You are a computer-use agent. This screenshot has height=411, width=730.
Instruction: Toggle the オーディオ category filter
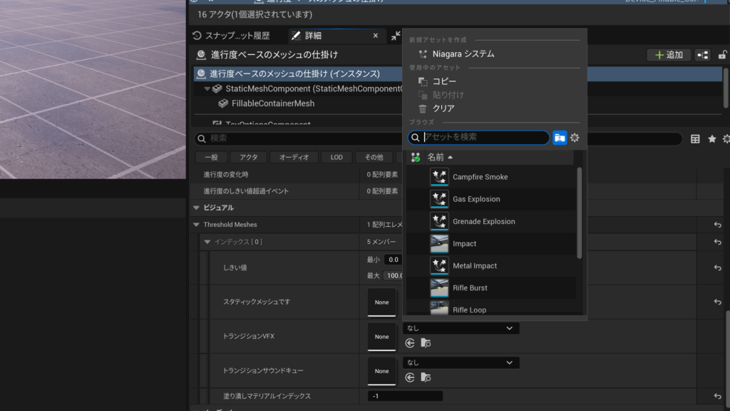coord(294,158)
